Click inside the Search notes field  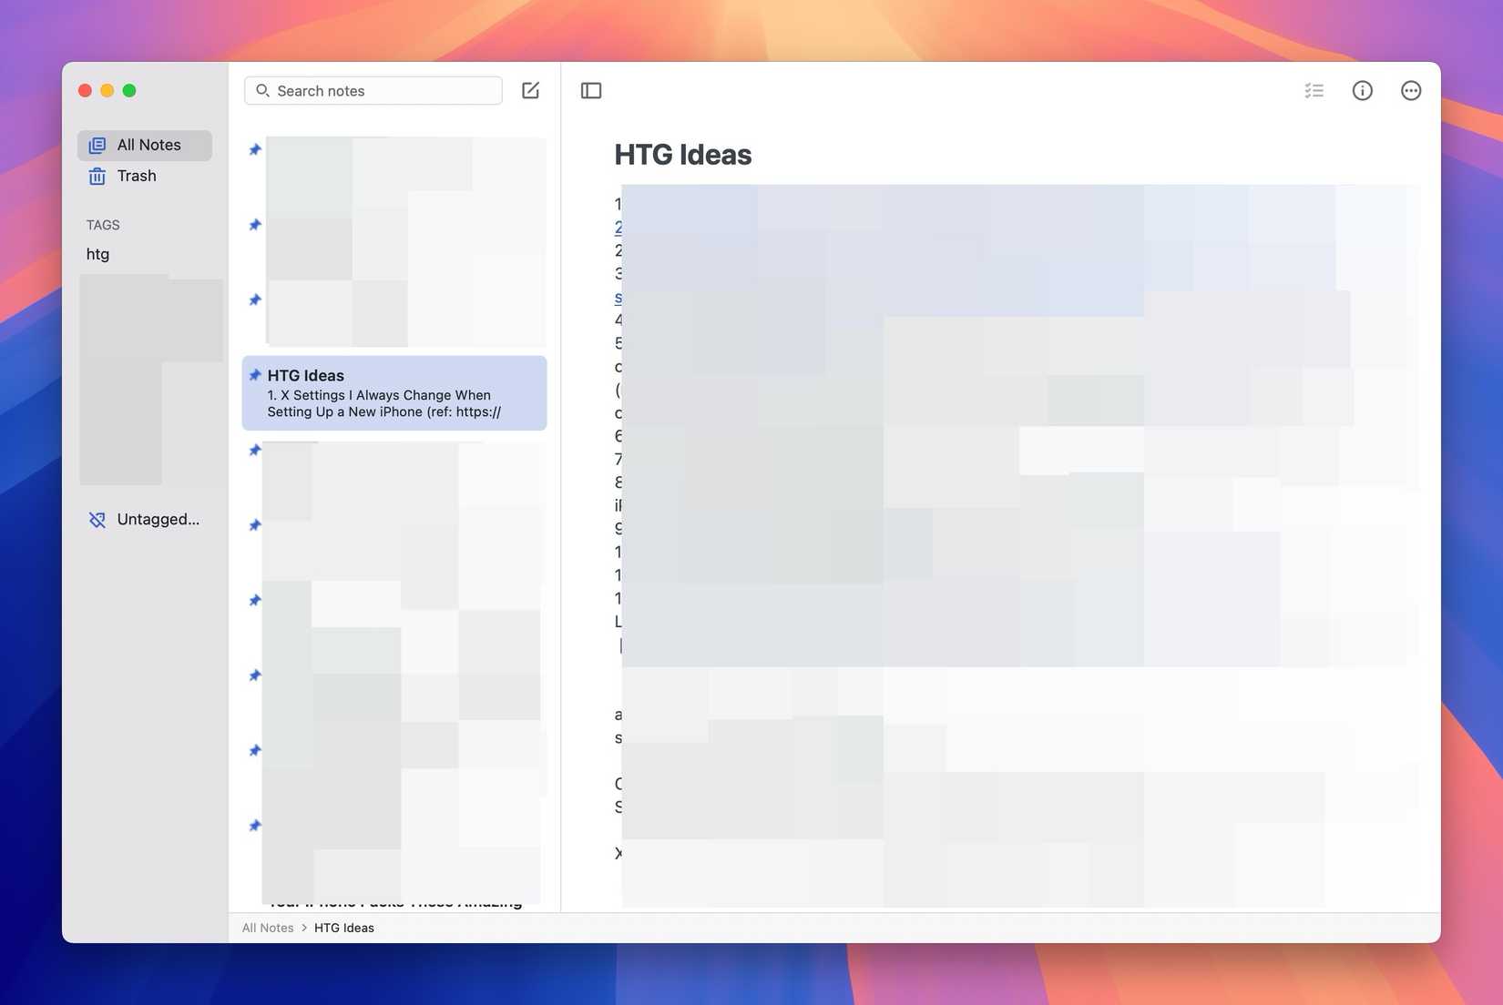372,90
